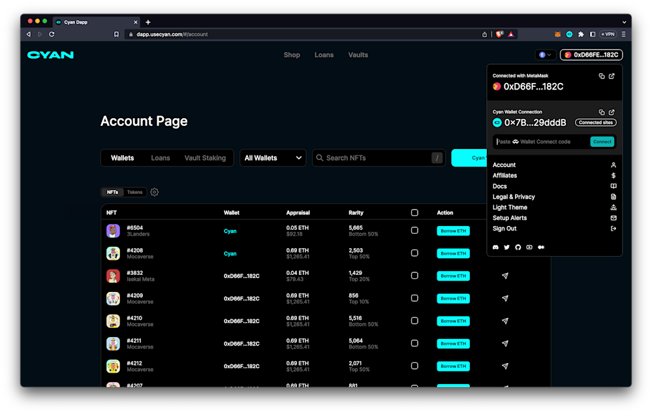Bookmark the current page
This screenshot has height=414, width=652.
click(x=116, y=34)
